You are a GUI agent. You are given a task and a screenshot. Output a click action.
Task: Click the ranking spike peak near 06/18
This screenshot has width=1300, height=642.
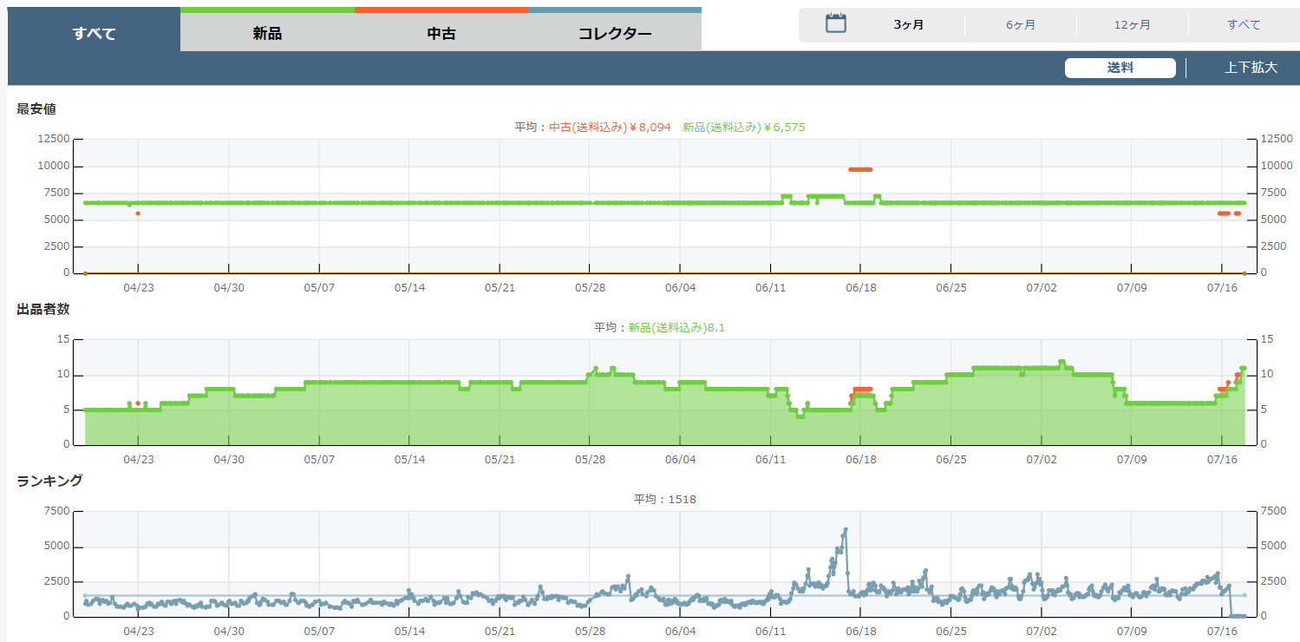pyautogui.click(x=845, y=529)
